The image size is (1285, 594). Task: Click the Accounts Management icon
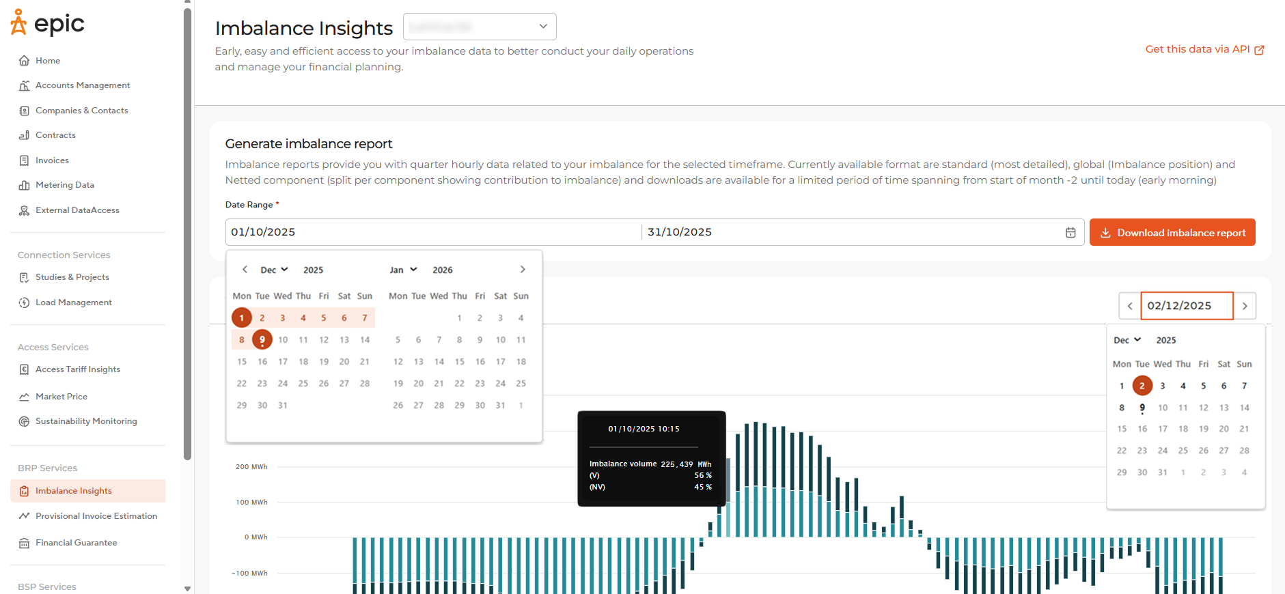tap(24, 85)
